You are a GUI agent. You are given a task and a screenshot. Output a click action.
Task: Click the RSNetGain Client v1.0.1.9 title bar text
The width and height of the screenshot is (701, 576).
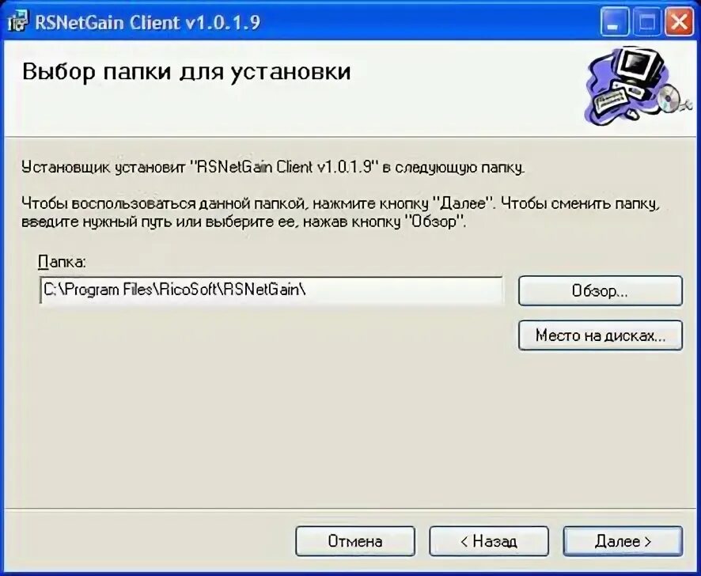147,22
